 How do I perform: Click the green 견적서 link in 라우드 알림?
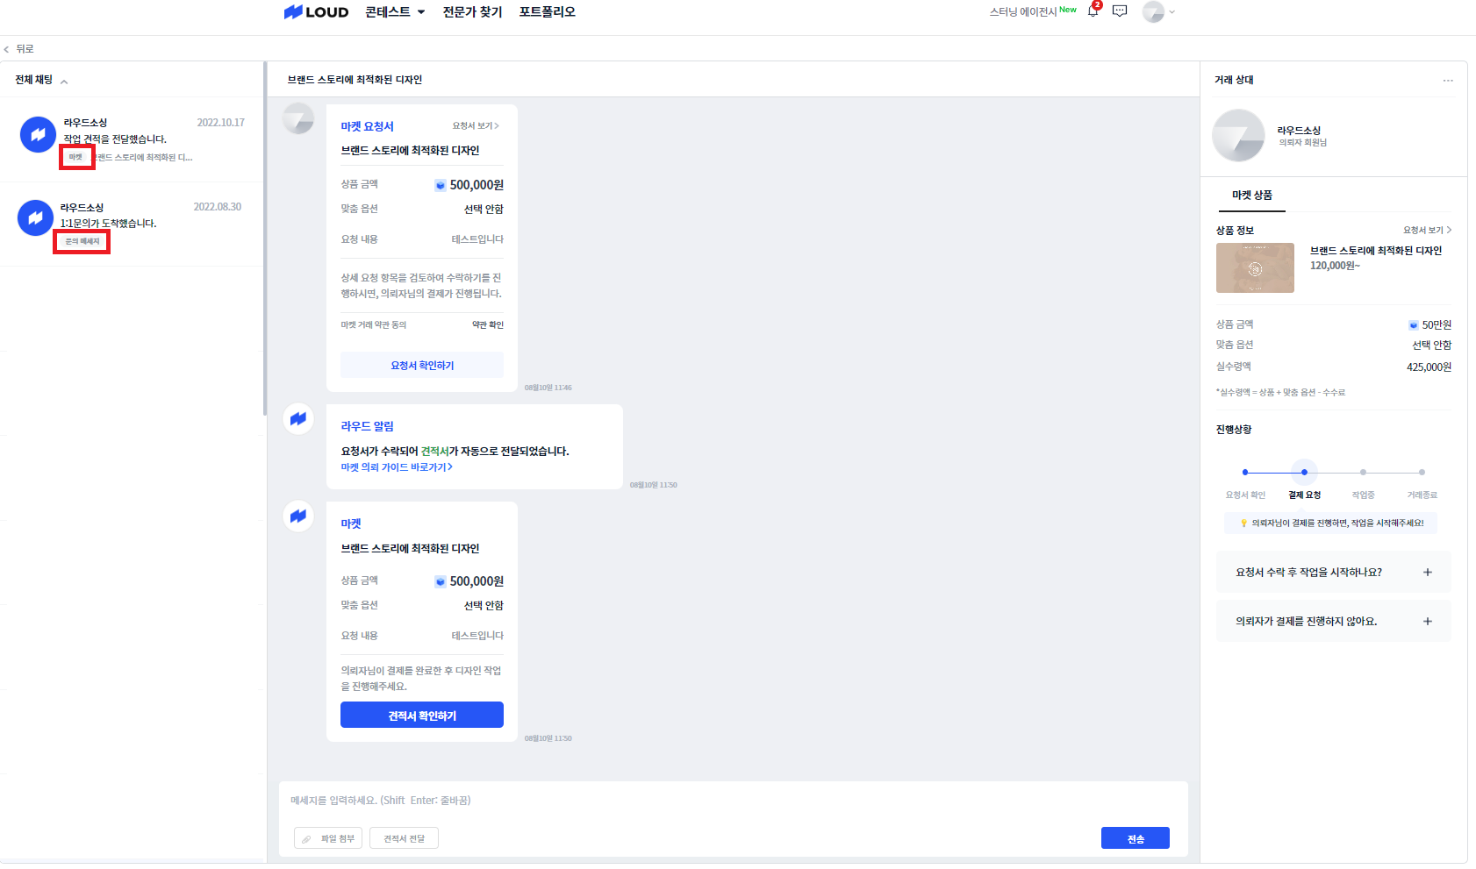[434, 452]
